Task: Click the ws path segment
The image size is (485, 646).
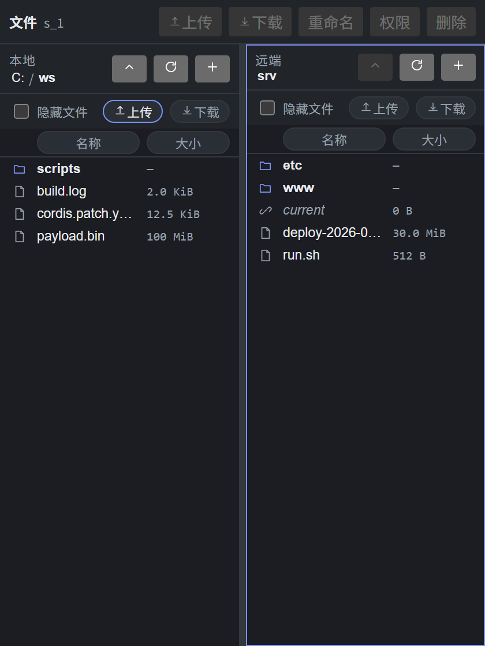Action: tap(47, 78)
